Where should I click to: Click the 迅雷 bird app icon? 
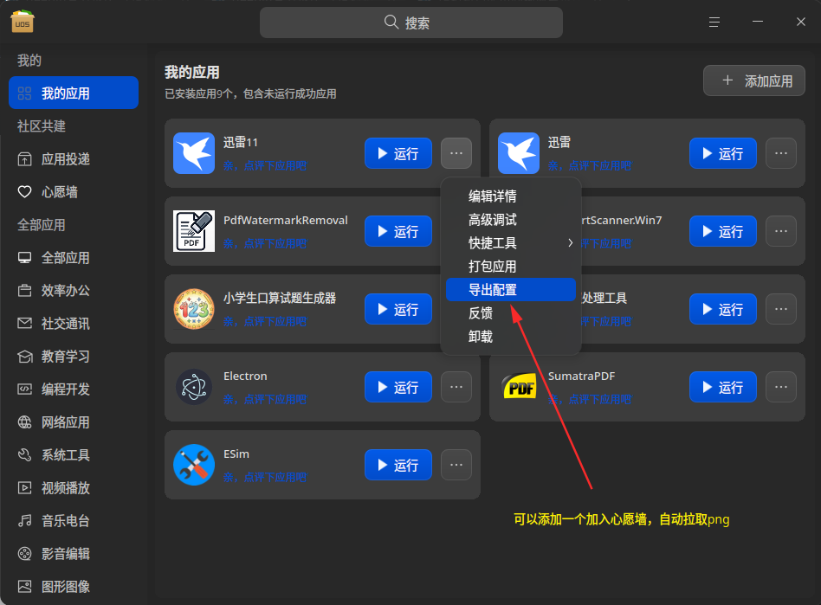519,153
